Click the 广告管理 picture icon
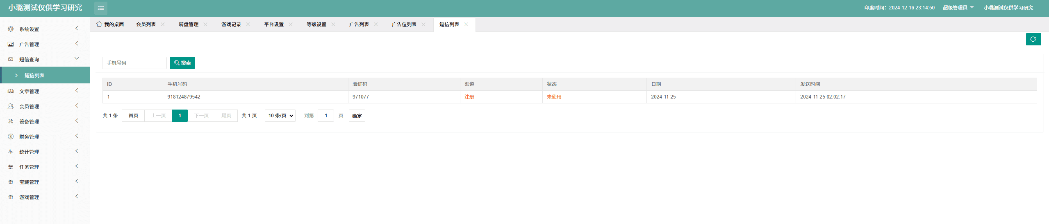The image size is (1049, 224). (11, 44)
